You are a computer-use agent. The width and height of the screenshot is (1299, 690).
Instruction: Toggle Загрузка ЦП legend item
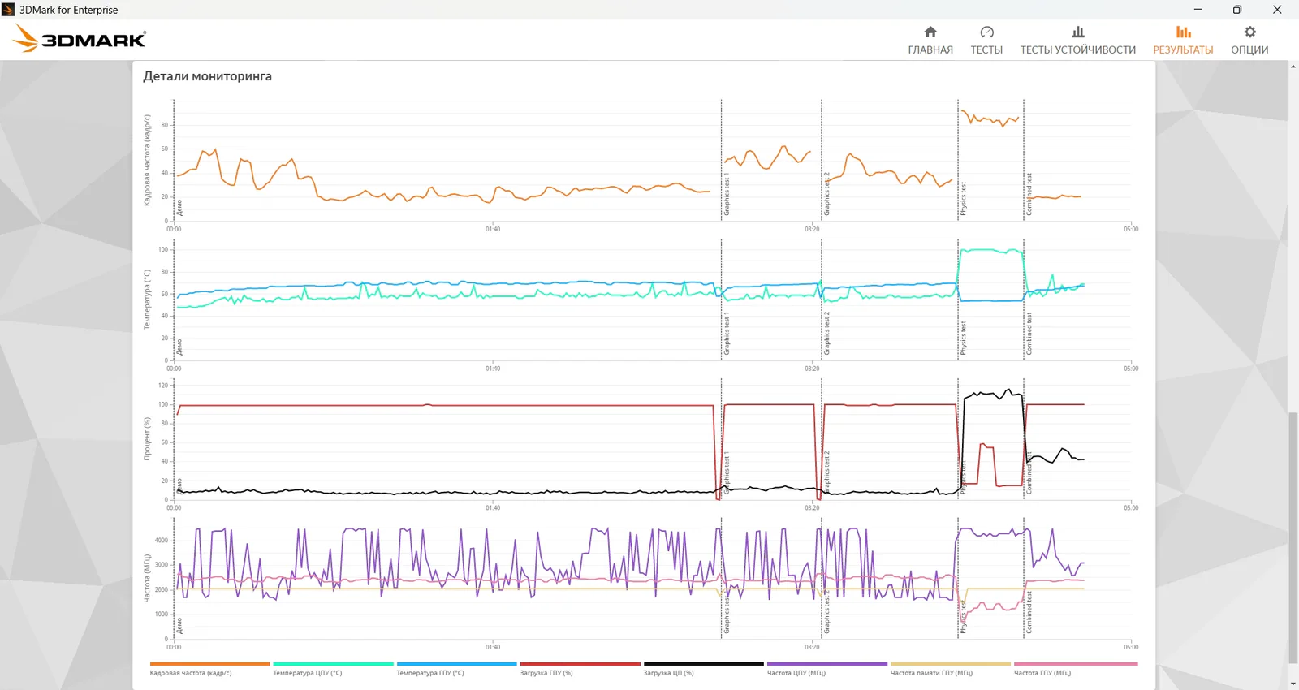point(703,669)
